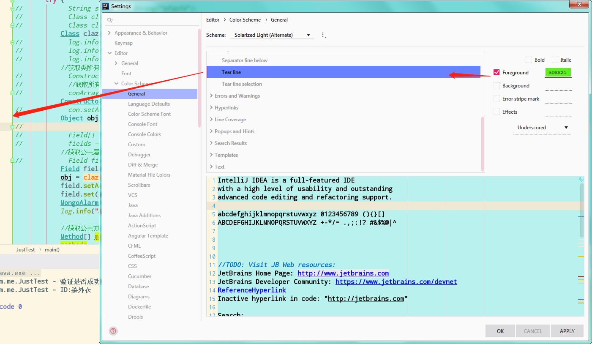Click the help question mark icon
This screenshot has width=592, height=344.
coord(113,331)
